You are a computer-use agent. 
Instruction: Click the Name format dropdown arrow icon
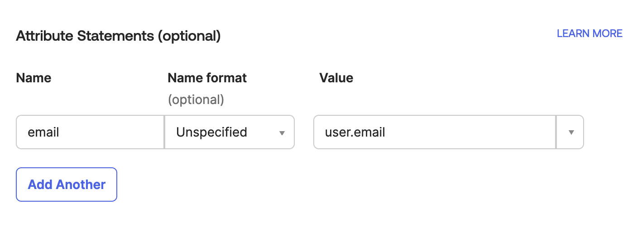[282, 132]
